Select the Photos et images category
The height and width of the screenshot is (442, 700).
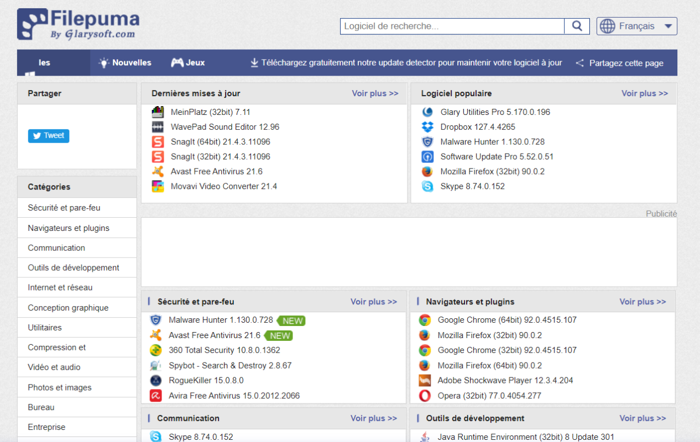click(x=77, y=387)
